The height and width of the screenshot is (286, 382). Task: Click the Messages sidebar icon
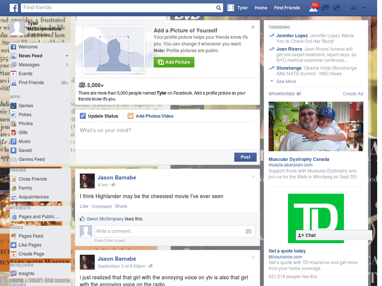(x=14, y=65)
